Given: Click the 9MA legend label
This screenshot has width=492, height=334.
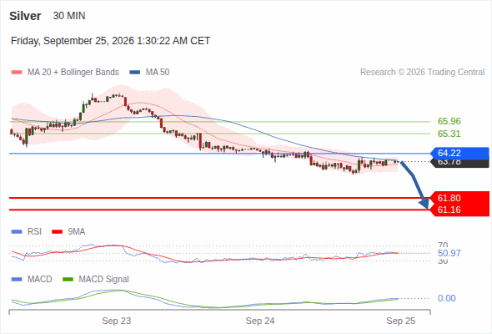Looking at the screenshot, I should pyautogui.click(x=77, y=231).
